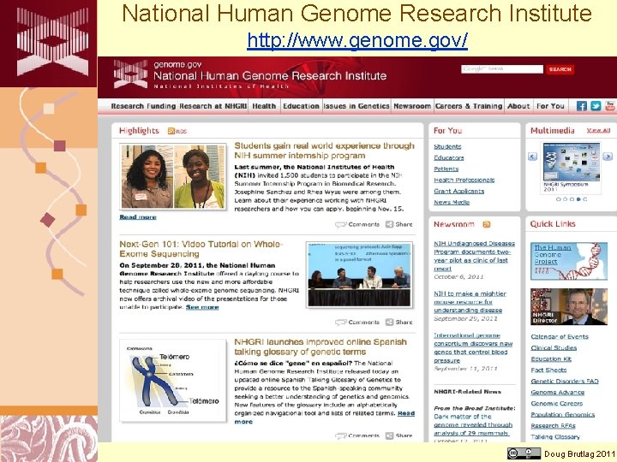This screenshot has width=617, height=462.
Task: Open Issues in Genetics menu
Action: 356,106
